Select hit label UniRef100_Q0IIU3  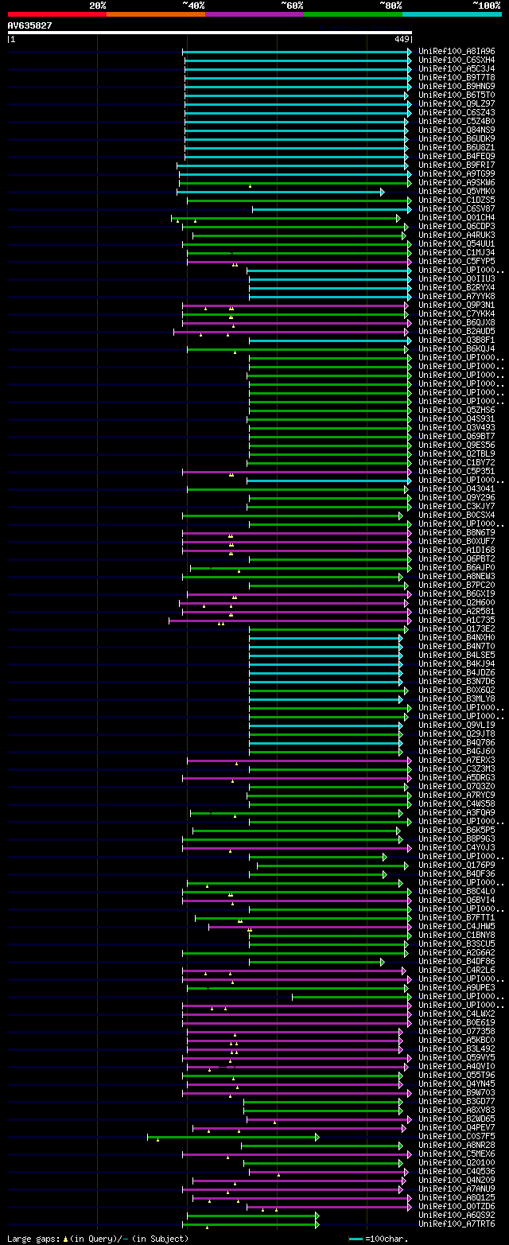(457, 278)
